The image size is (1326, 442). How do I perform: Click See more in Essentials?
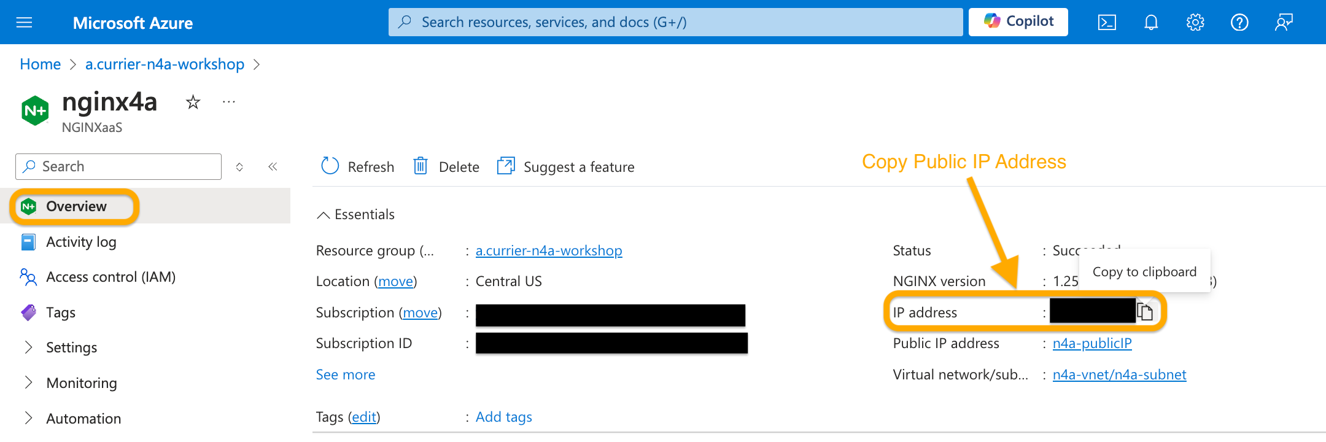346,374
